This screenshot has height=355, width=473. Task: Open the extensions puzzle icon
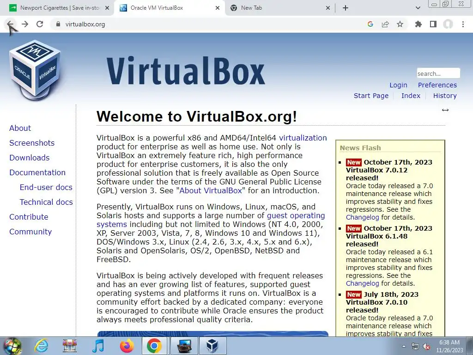[x=418, y=24]
